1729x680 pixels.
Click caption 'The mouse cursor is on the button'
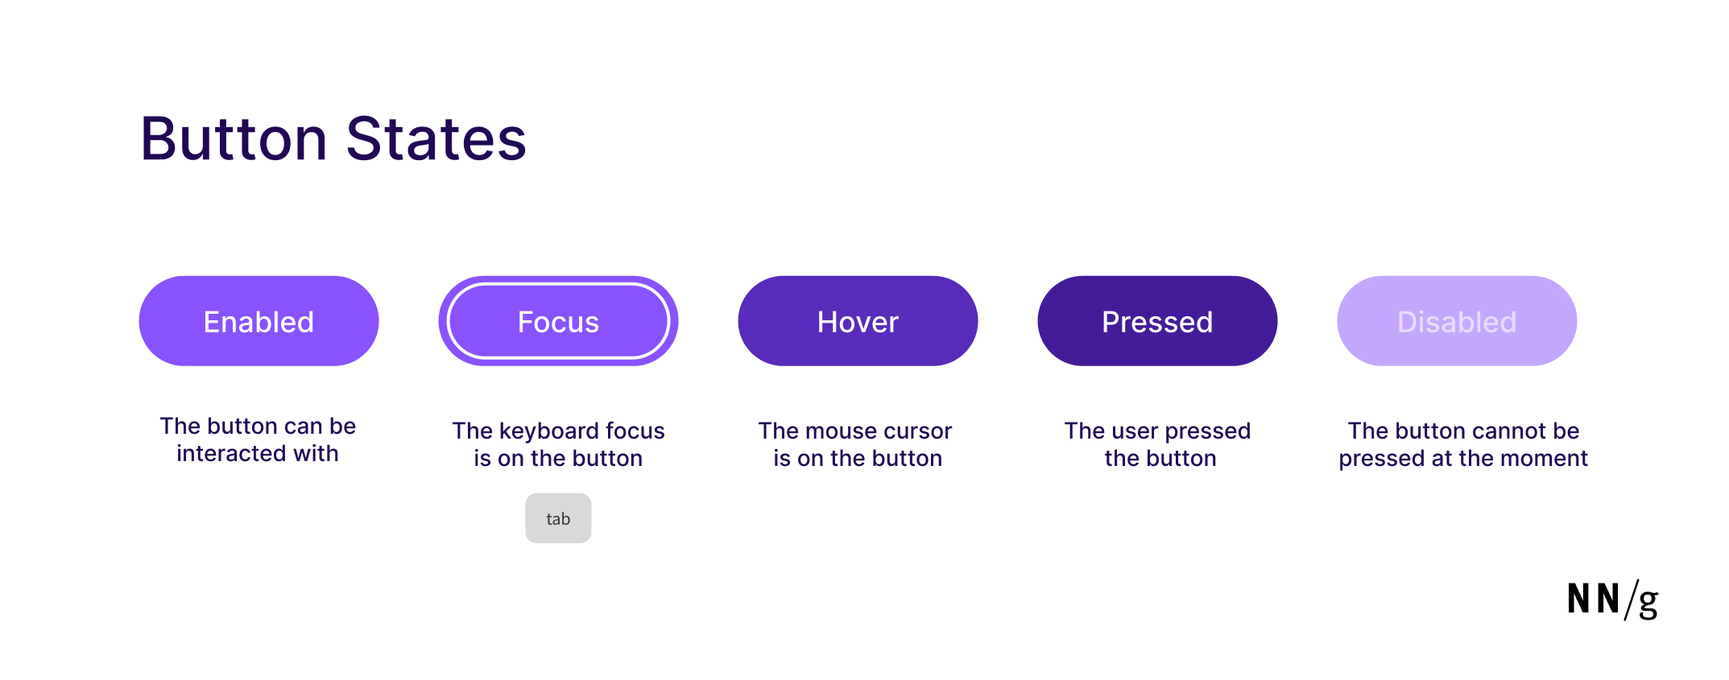tap(856, 444)
